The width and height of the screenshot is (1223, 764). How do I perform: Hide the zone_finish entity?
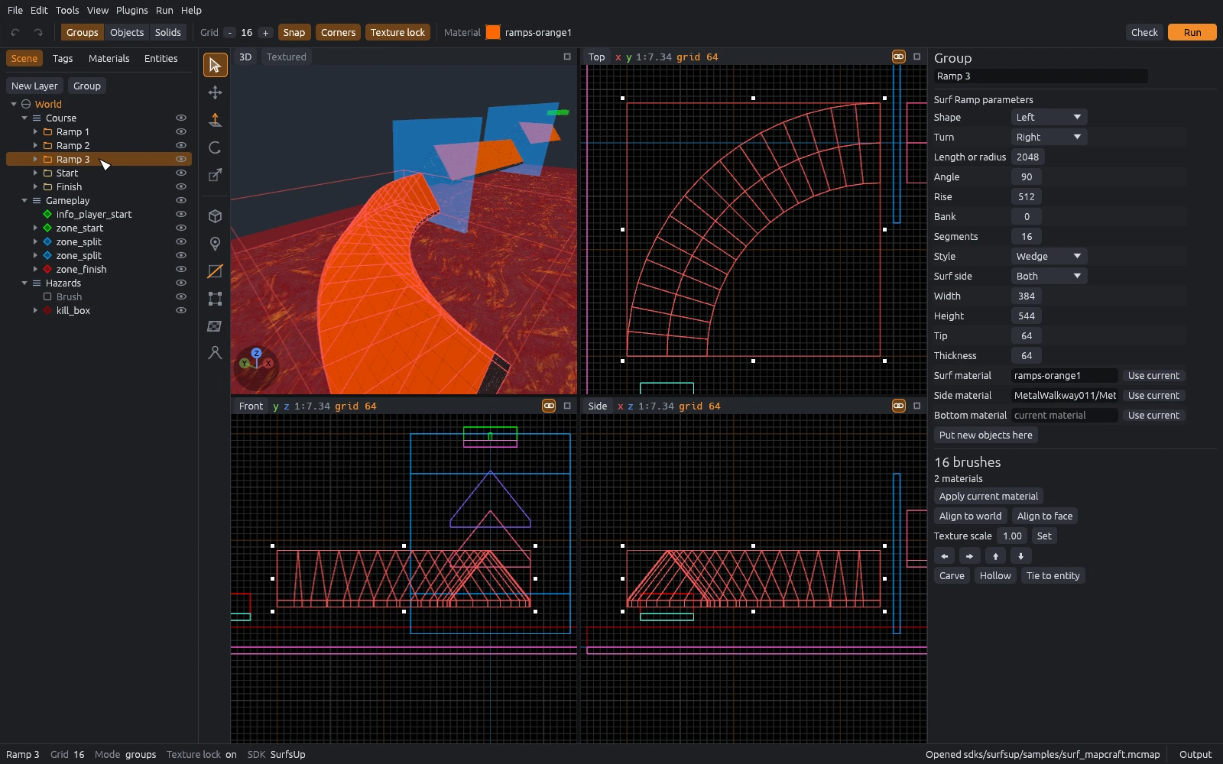pos(181,269)
